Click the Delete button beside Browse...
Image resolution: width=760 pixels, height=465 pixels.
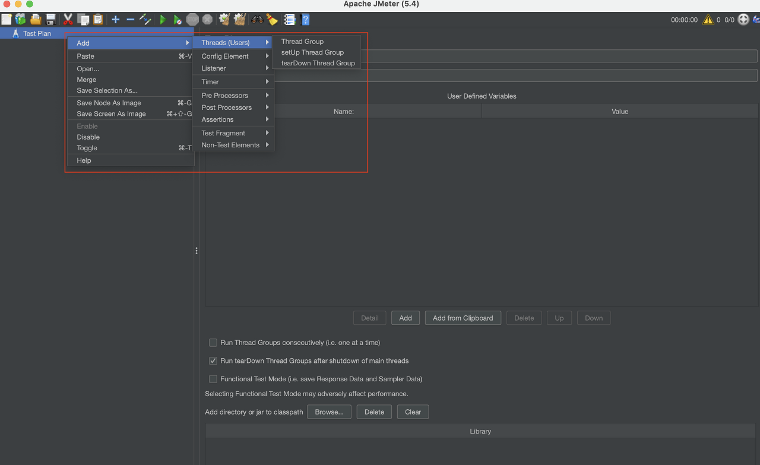(x=374, y=412)
